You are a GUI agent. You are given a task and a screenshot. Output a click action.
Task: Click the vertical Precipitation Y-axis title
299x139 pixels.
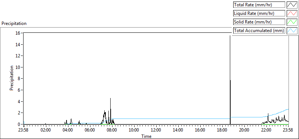coord(12,78)
